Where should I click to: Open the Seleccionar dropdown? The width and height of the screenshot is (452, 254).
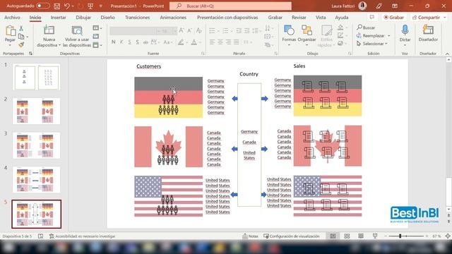coord(372,44)
